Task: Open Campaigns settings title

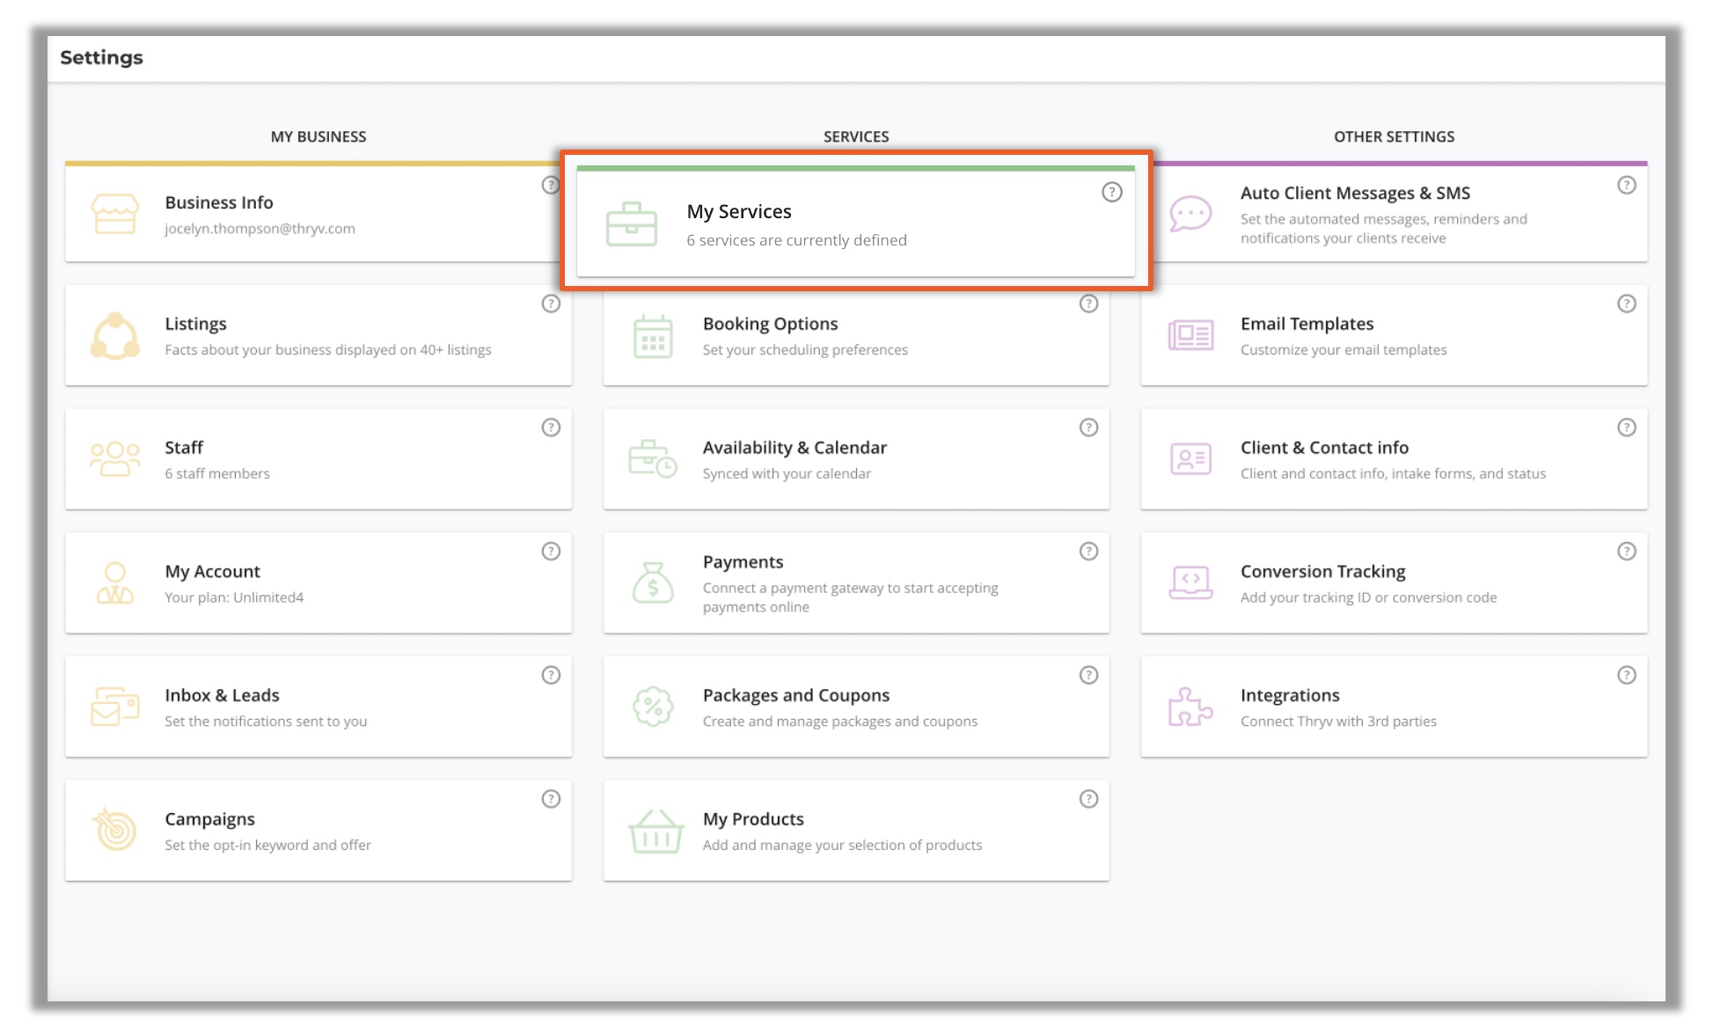Action: click(x=209, y=819)
